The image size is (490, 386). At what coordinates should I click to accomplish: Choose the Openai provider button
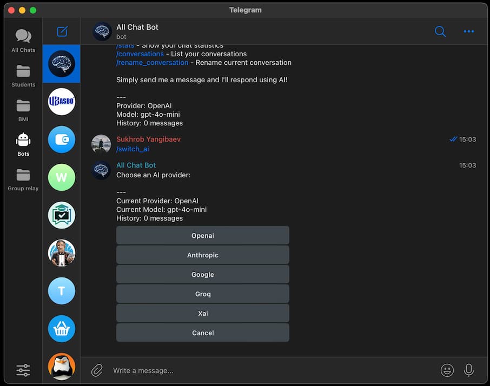click(202, 236)
